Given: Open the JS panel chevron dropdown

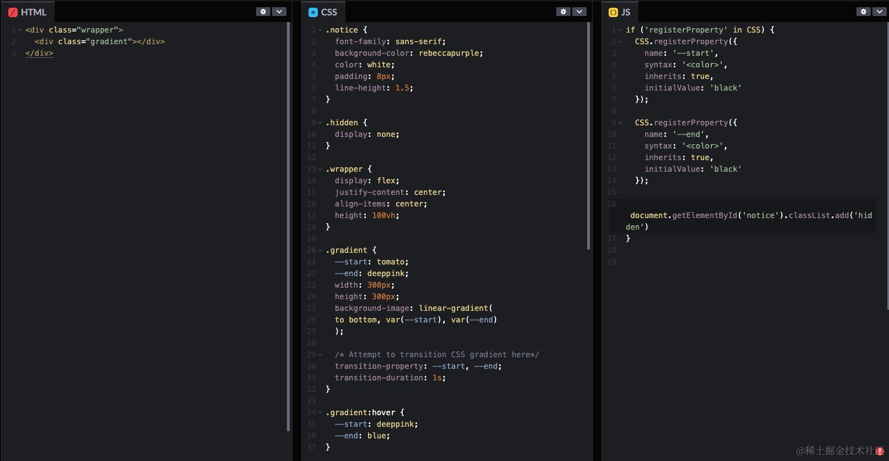Looking at the screenshot, I should (880, 12).
